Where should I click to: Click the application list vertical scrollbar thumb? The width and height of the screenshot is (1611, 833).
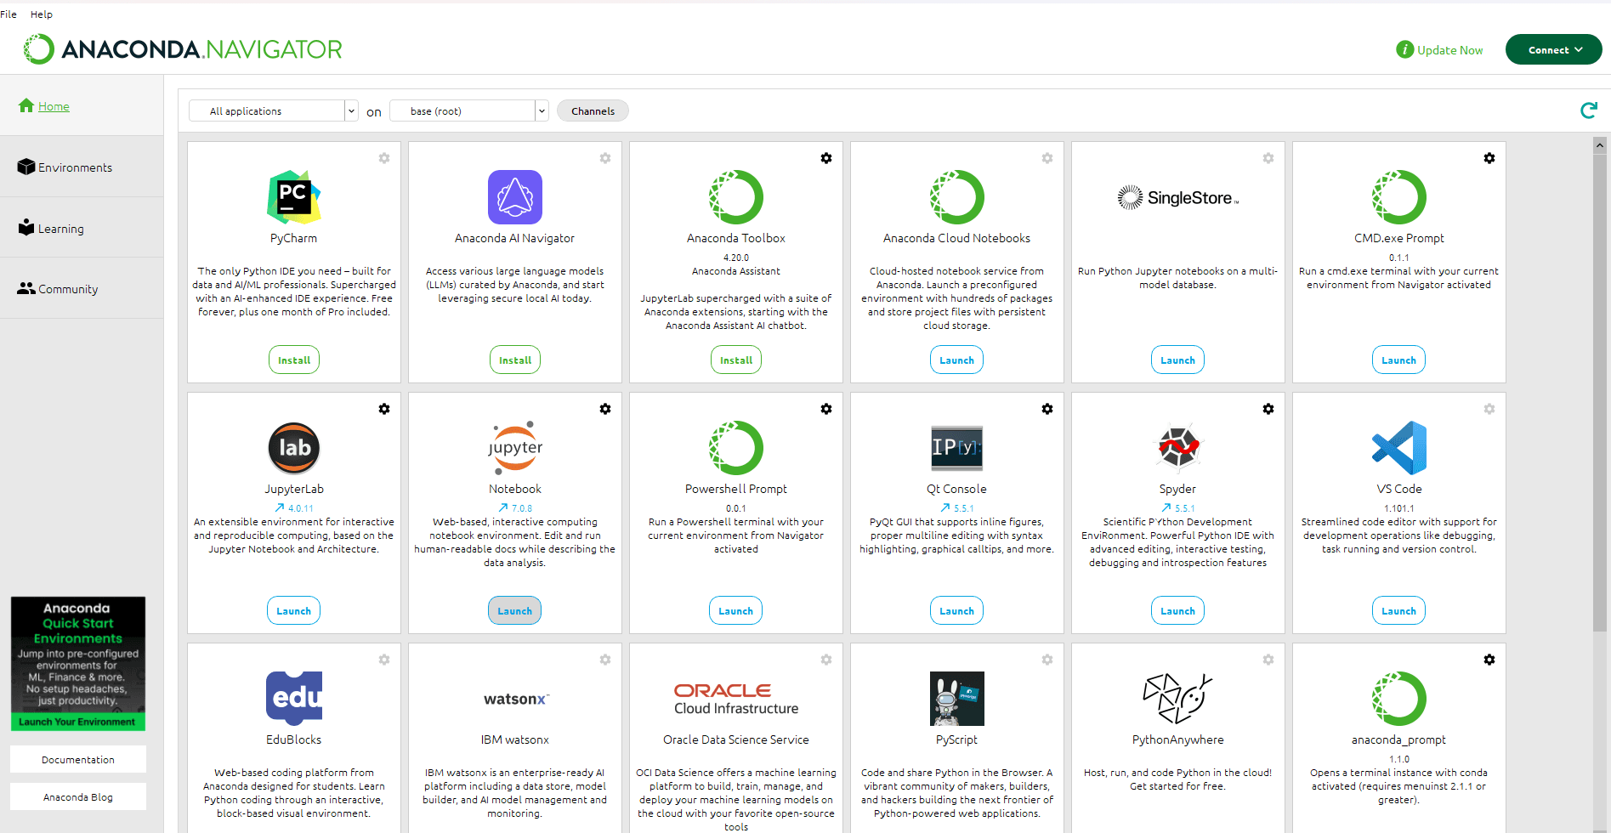click(1600, 391)
